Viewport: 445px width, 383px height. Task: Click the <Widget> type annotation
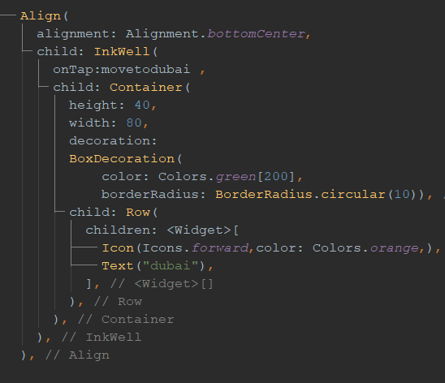(x=199, y=230)
